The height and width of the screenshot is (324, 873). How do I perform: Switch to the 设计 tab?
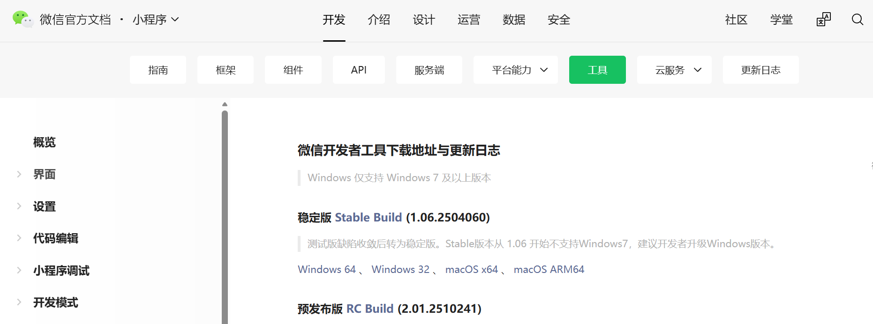424,20
